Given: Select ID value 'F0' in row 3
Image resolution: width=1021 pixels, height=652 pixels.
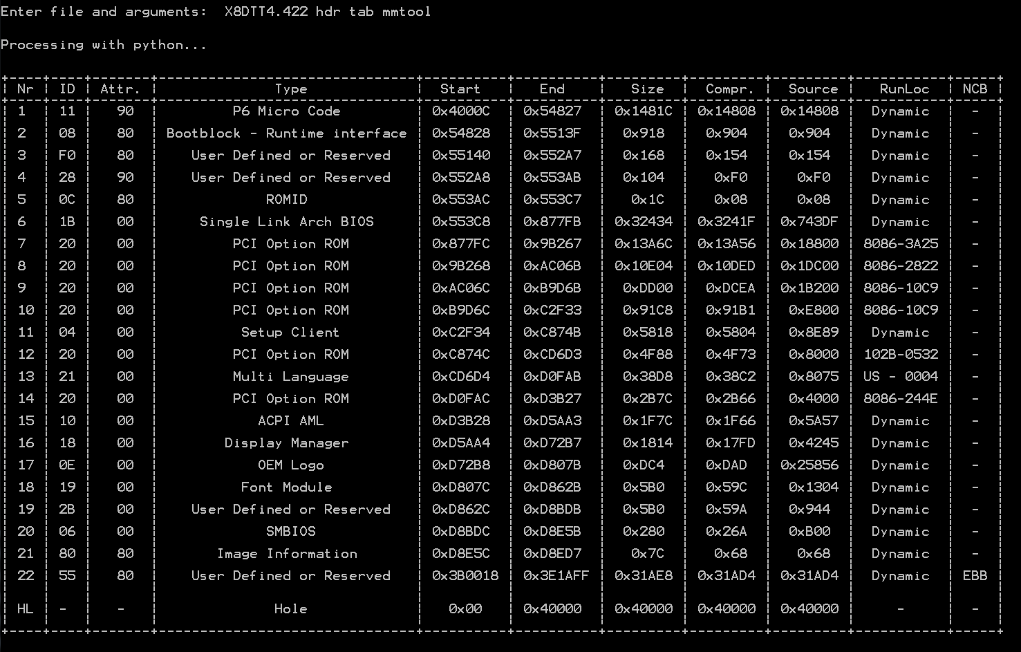Looking at the screenshot, I should [x=67, y=155].
